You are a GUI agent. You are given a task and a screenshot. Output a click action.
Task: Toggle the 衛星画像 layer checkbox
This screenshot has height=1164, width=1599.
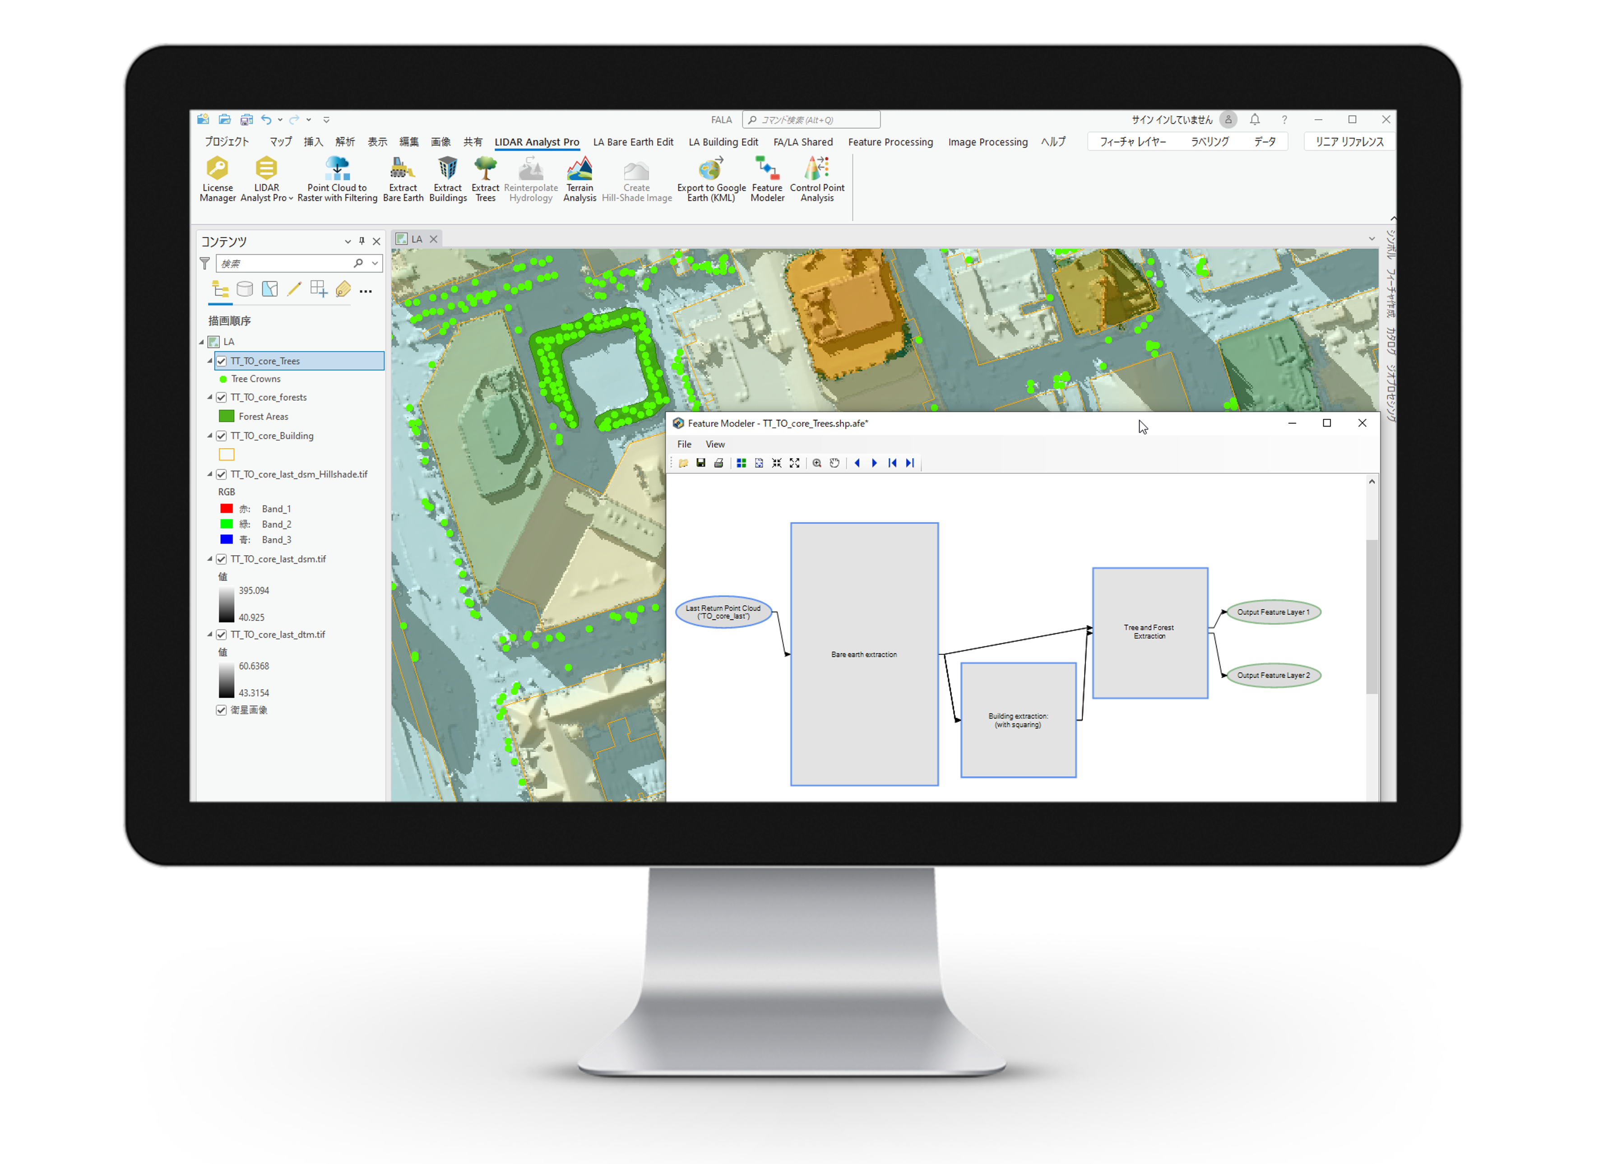pyautogui.click(x=222, y=710)
